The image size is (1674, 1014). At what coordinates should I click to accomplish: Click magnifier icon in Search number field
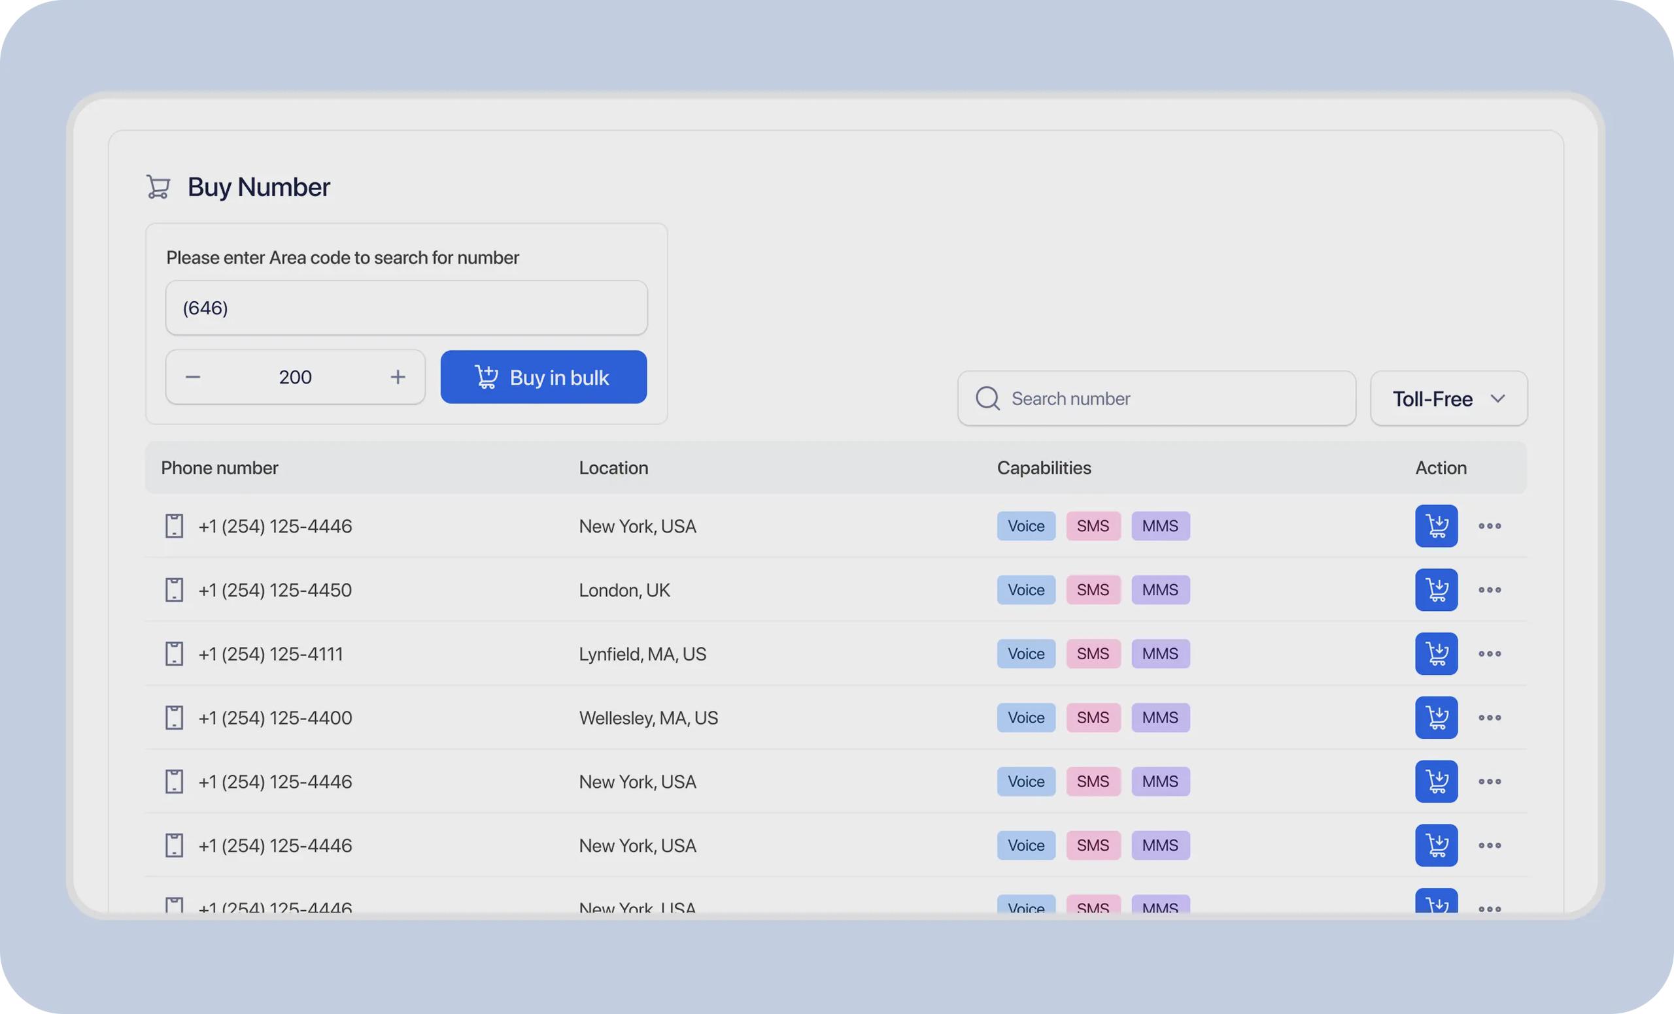pyautogui.click(x=987, y=399)
